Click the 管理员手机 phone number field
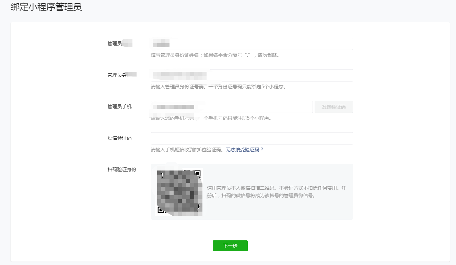This screenshot has height=265, width=456. (232, 107)
